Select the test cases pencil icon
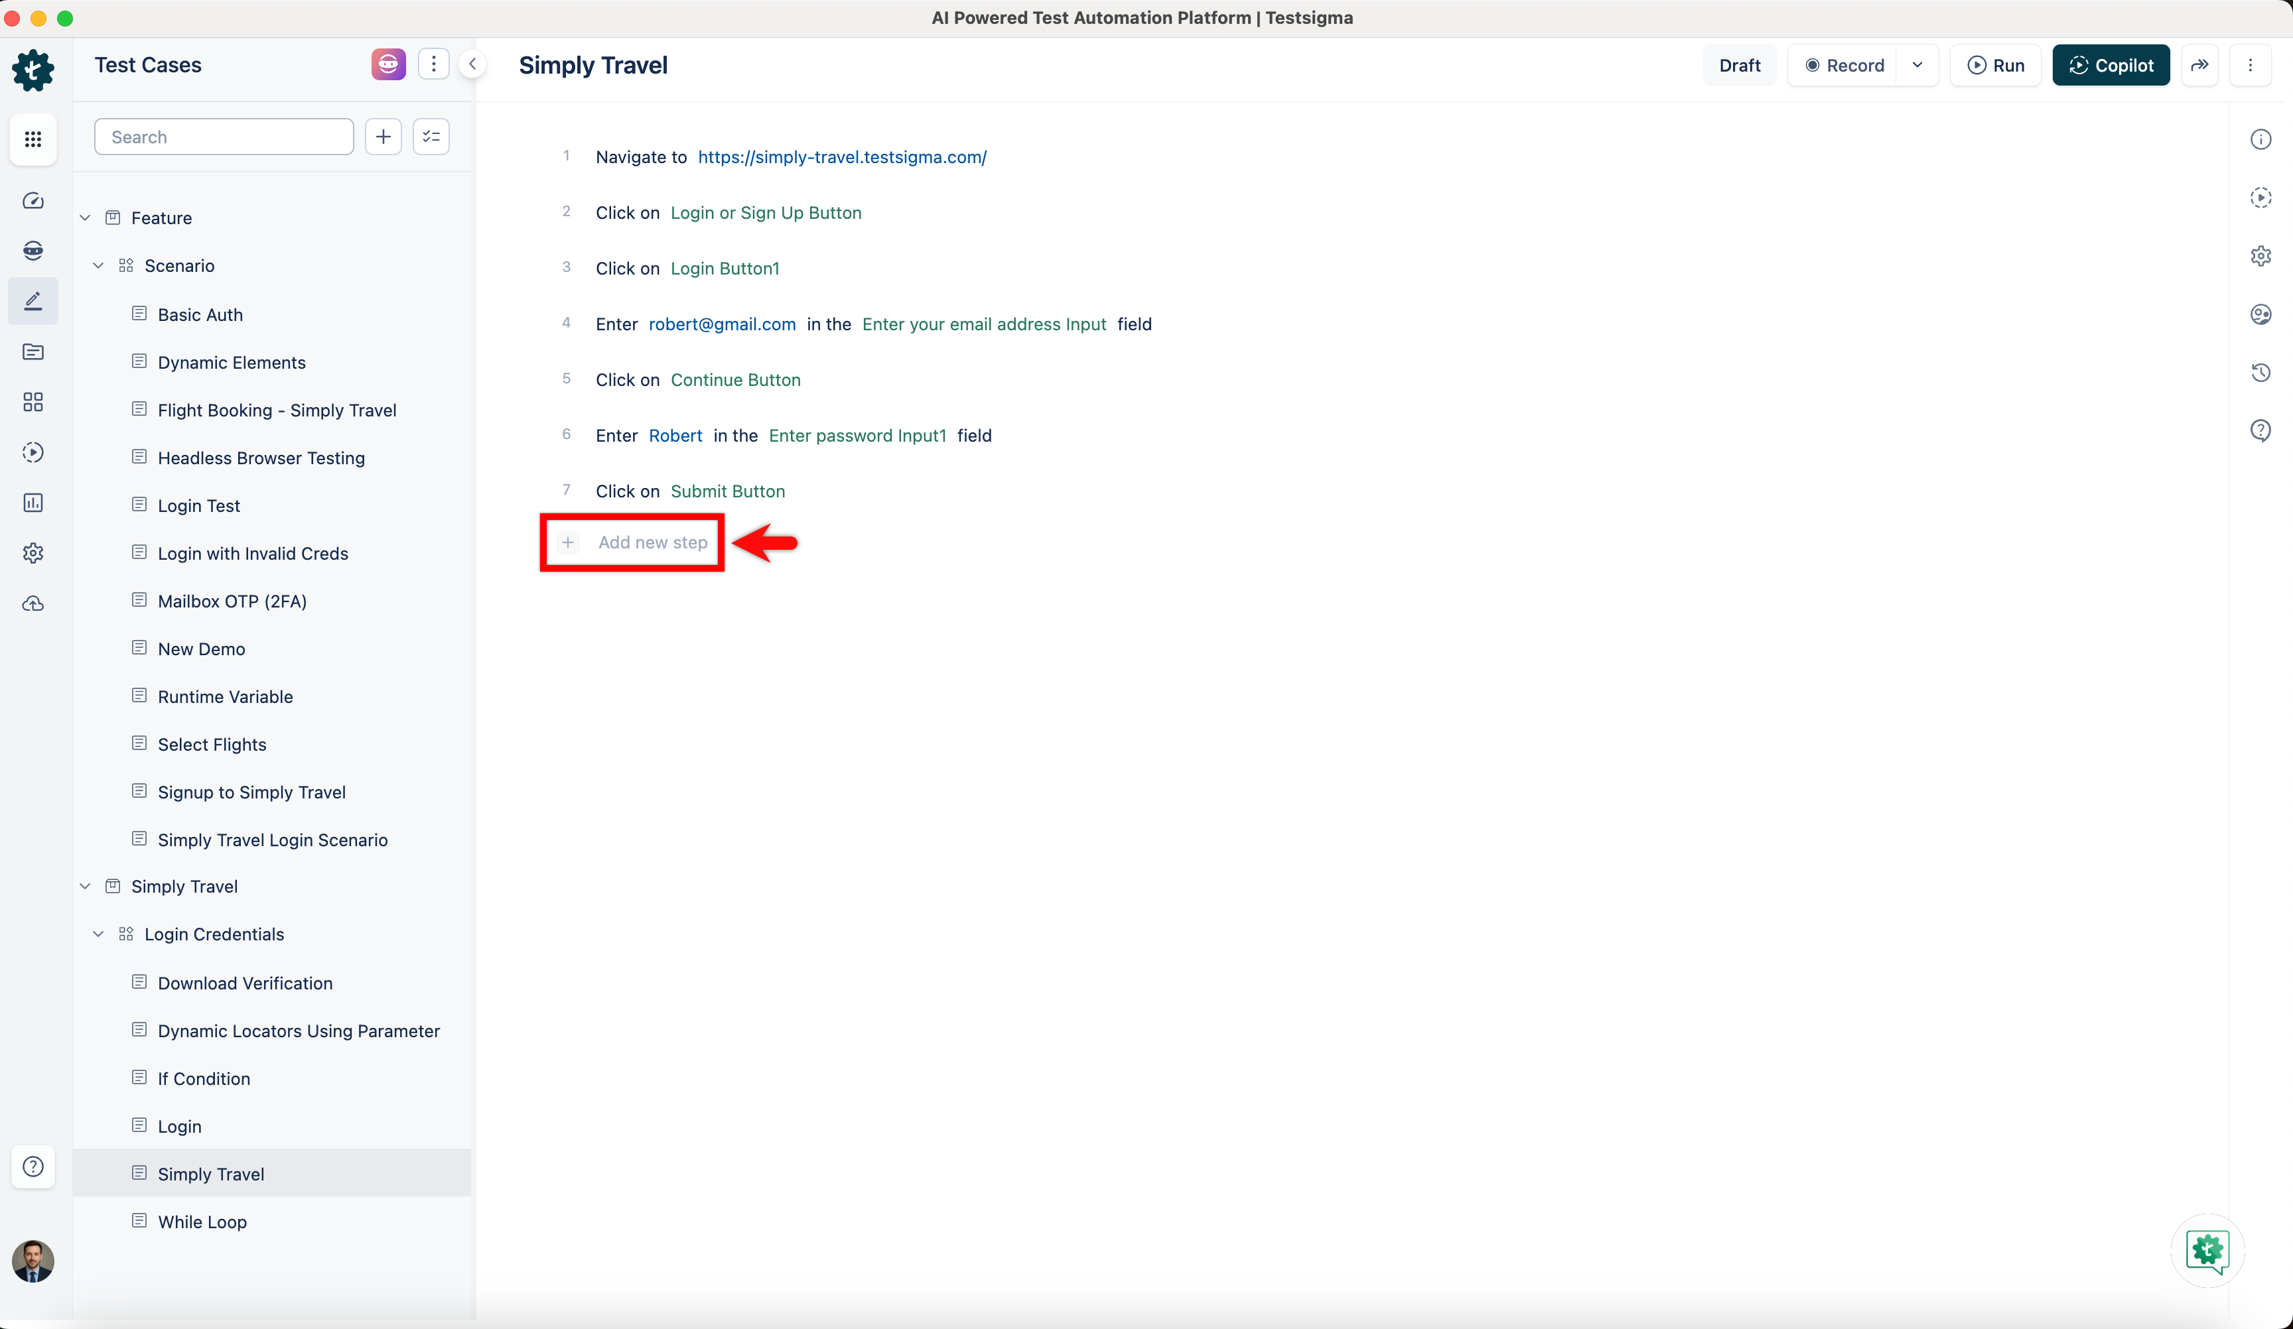 pyautogui.click(x=33, y=301)
